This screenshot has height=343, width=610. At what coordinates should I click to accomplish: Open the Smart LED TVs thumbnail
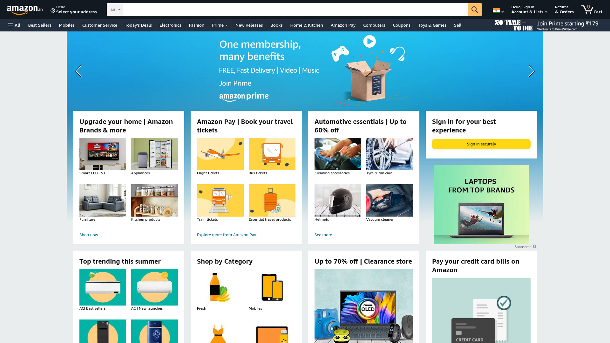pos(103,154)
